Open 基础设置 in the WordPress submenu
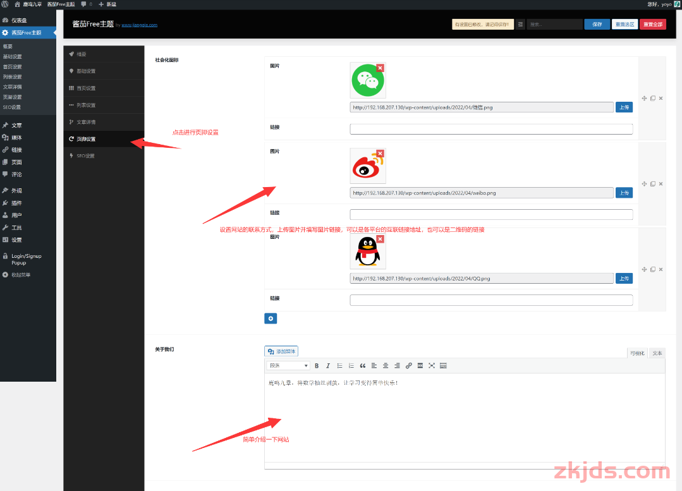The image size is (682, 491). (x=13, y=56)
